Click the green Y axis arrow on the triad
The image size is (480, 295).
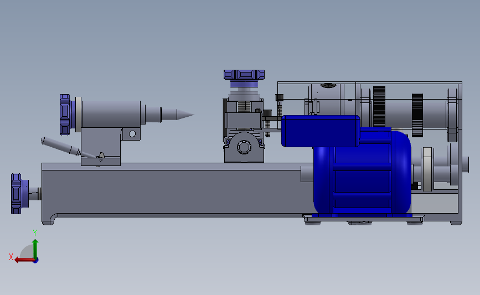tap(35, 249)
